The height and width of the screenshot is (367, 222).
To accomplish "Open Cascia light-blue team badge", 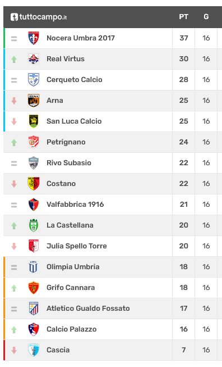I will 34,350.
